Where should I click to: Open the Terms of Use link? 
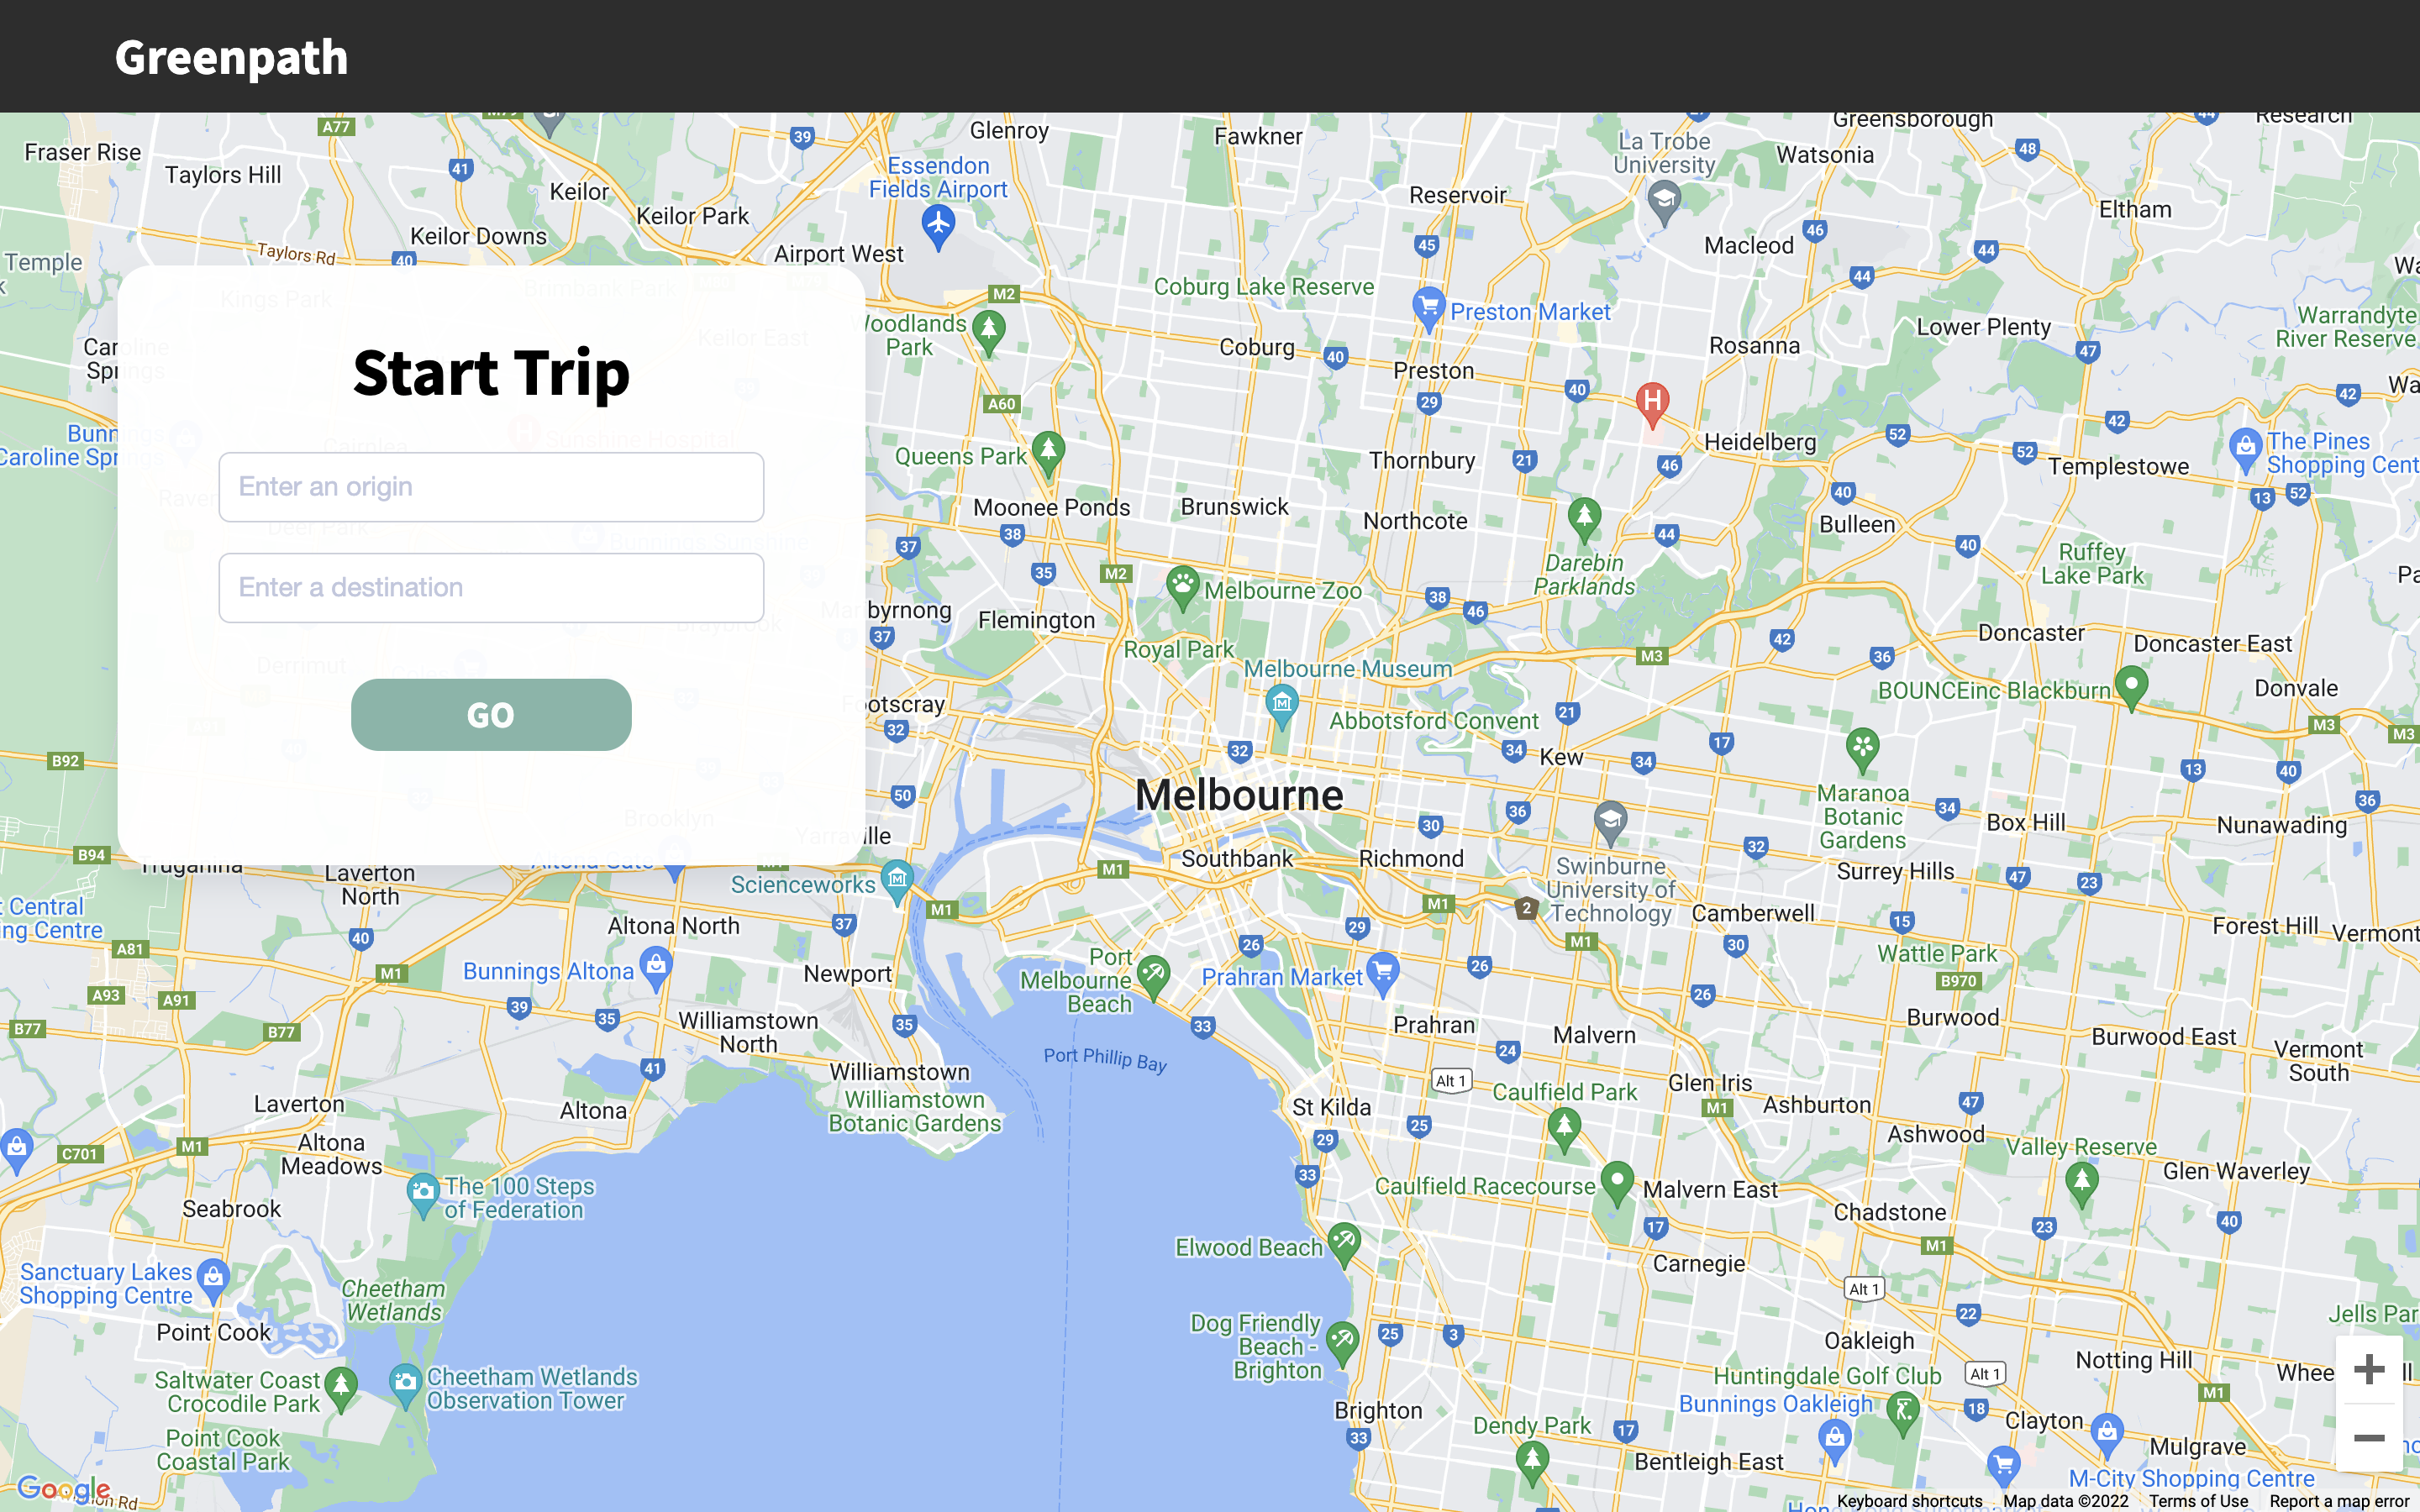[2197, 1501]
